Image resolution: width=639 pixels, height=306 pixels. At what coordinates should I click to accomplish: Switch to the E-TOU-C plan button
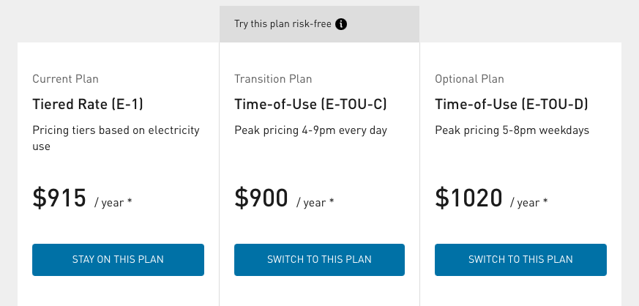(x=319, y=259)
